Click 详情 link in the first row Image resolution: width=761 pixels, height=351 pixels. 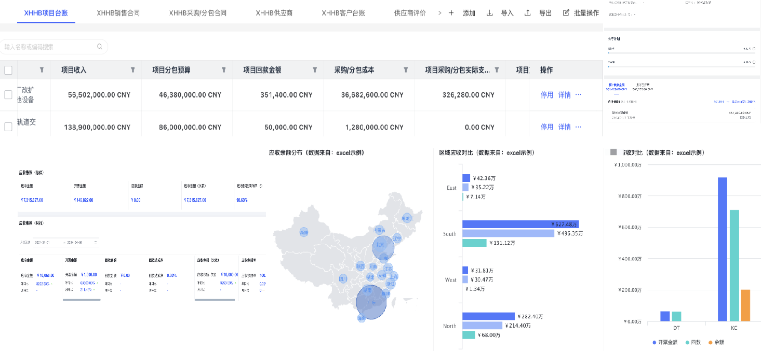coord(564,95)
